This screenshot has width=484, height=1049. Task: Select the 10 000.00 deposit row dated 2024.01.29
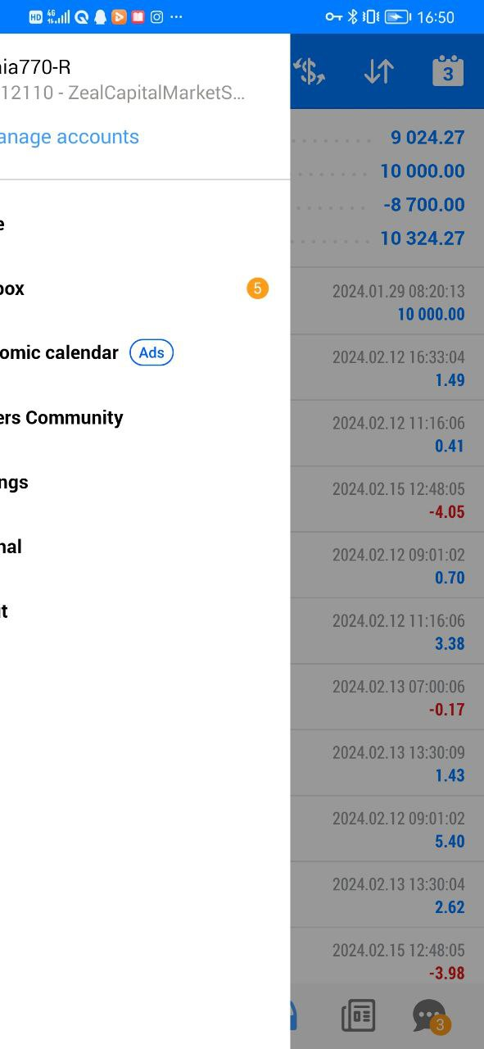click(x=387, y=302)
